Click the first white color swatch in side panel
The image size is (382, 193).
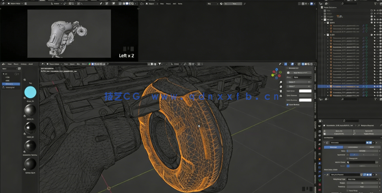(x=305, y=91)
